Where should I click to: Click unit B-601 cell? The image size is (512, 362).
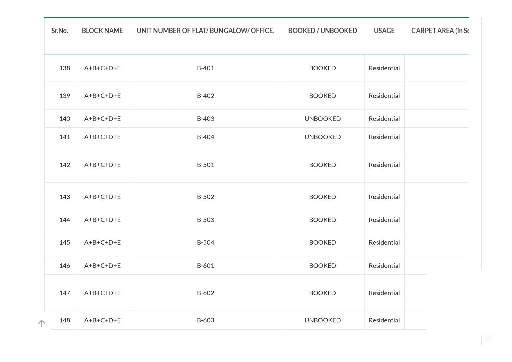tap(205, 266)
